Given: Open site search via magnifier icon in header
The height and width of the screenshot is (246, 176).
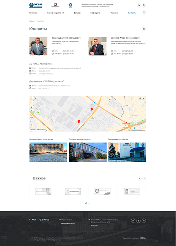Looking at the screenshot, I should pos(144,5).
